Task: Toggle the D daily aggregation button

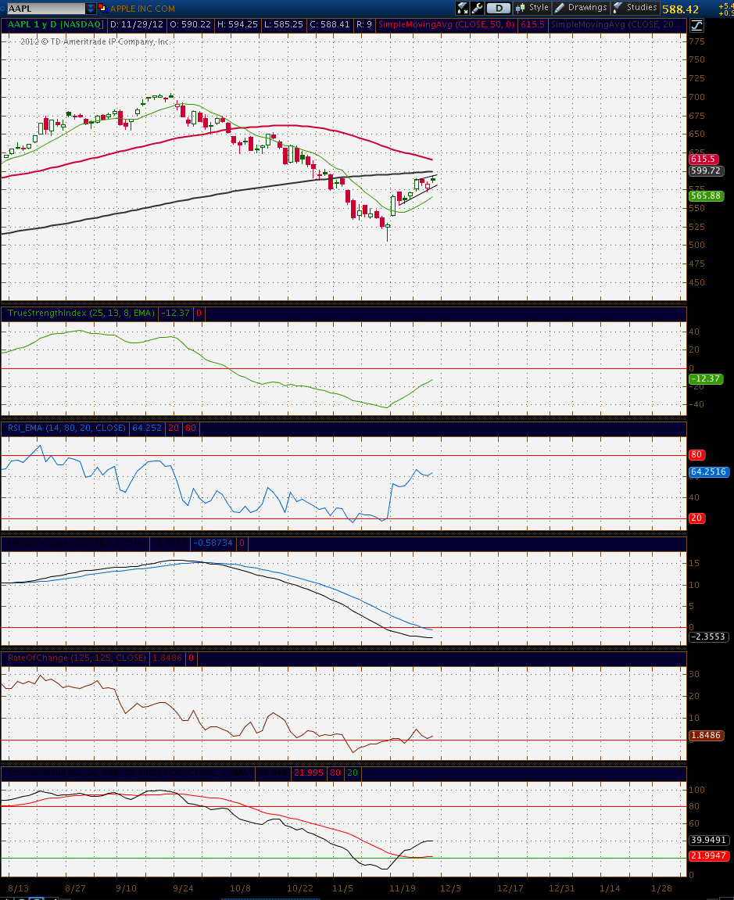Action: 499,8
